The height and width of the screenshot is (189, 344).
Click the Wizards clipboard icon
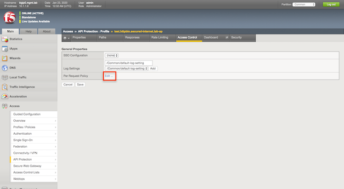pos(5,58)
